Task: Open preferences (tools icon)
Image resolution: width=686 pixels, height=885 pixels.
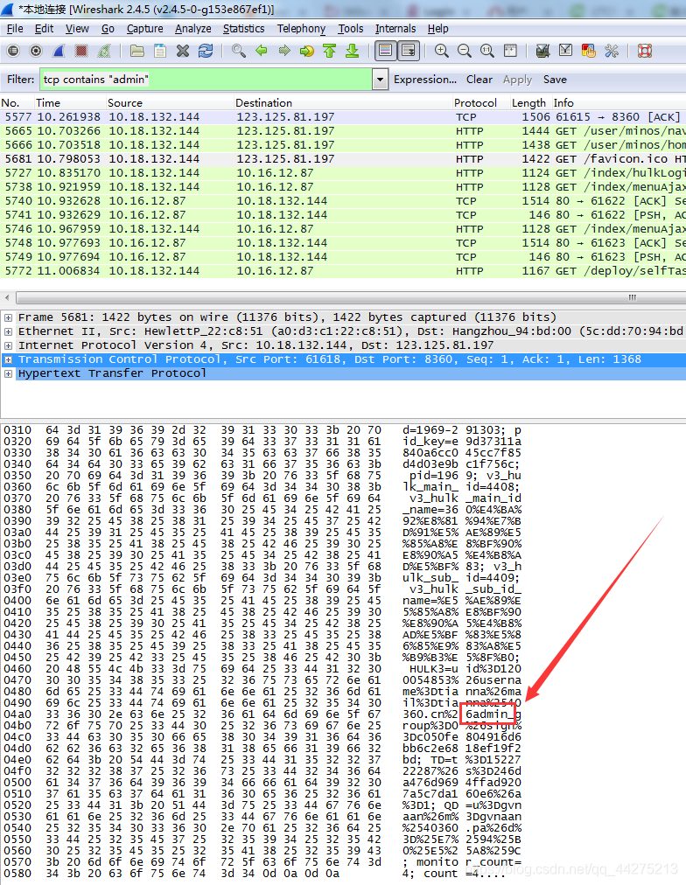Action: [x=612, y=51]
